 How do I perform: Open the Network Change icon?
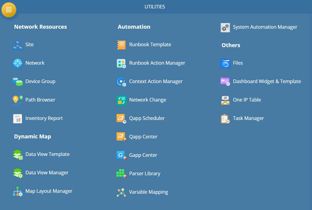click(x=121, y=100)
